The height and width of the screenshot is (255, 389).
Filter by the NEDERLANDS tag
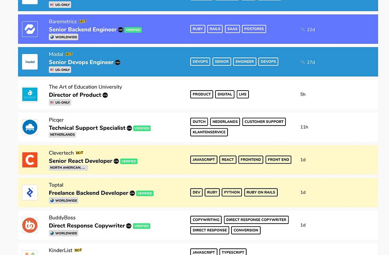(225, 122)
